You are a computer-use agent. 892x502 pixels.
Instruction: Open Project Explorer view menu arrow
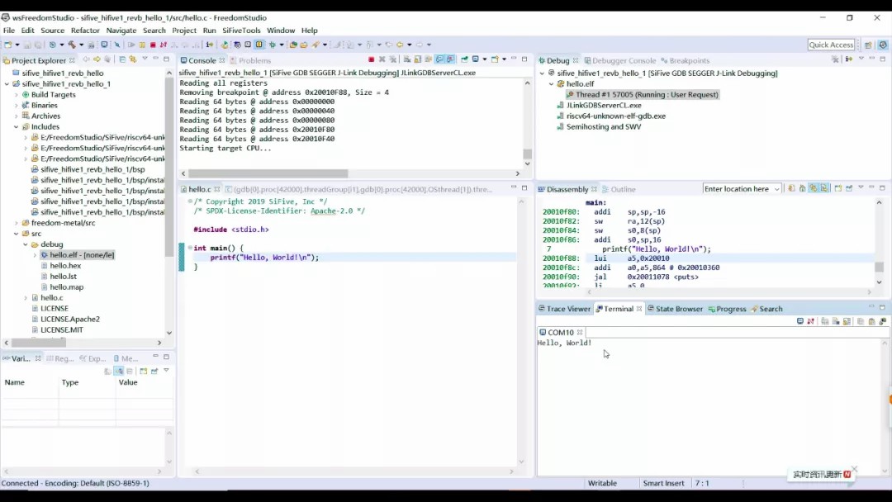point(145,59)
